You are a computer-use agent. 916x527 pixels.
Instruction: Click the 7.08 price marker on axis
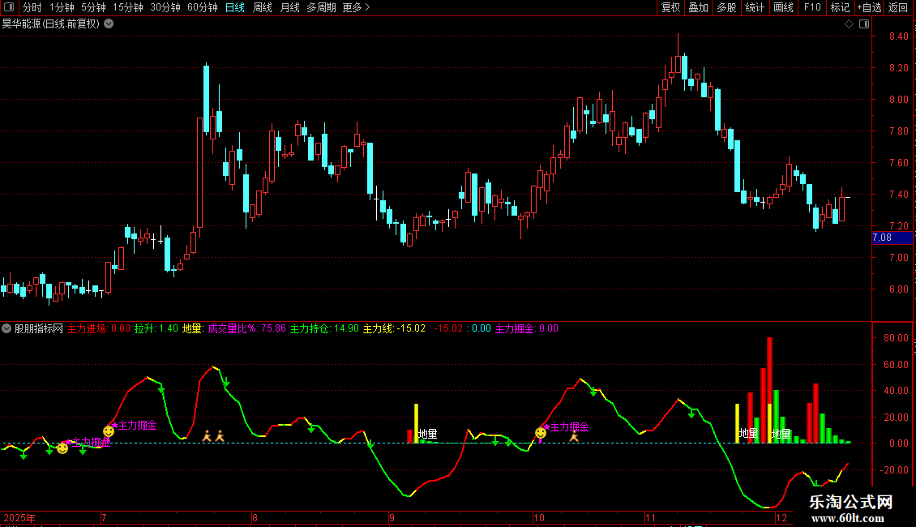tap(892, 238)
